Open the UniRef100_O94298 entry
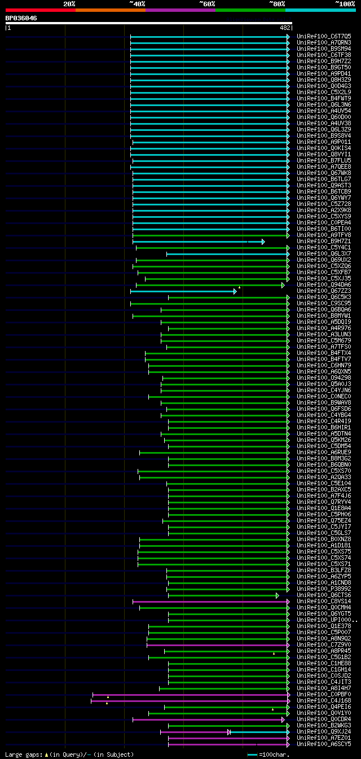361x759 pixels. 324,378
